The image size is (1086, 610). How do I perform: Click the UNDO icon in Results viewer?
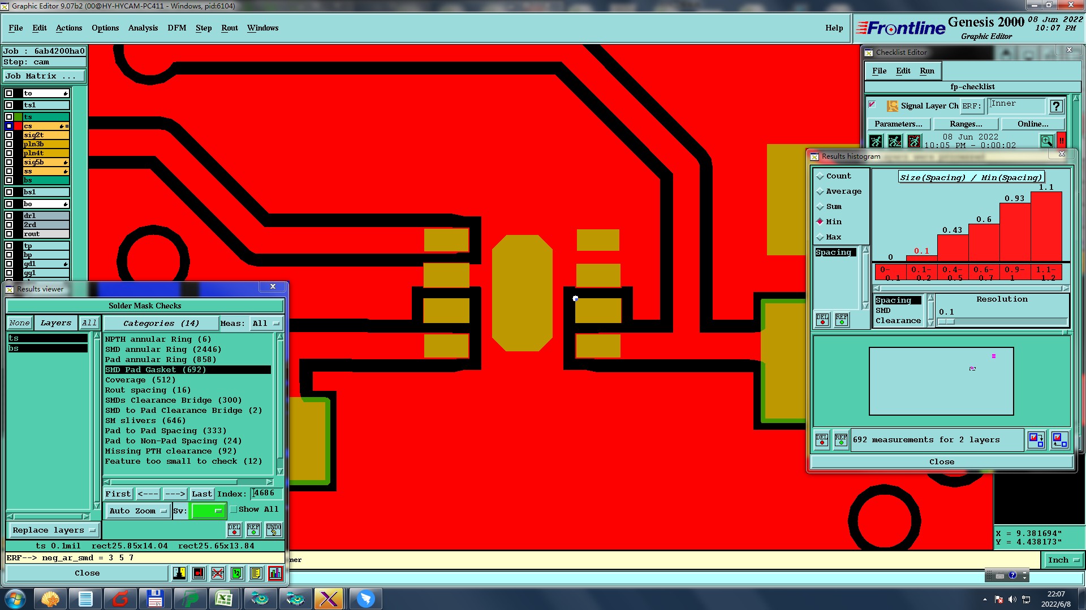click(x=274, y=530)
